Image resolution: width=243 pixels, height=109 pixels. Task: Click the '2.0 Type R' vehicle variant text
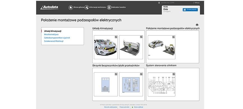pyautogui.click(x=167, y=11)
